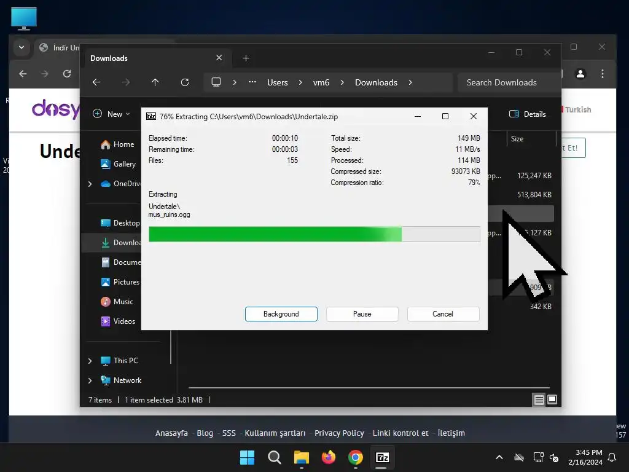Open the New dropdown in Explorer
Viewport: 629px width, 472px height.
(111, 114)
